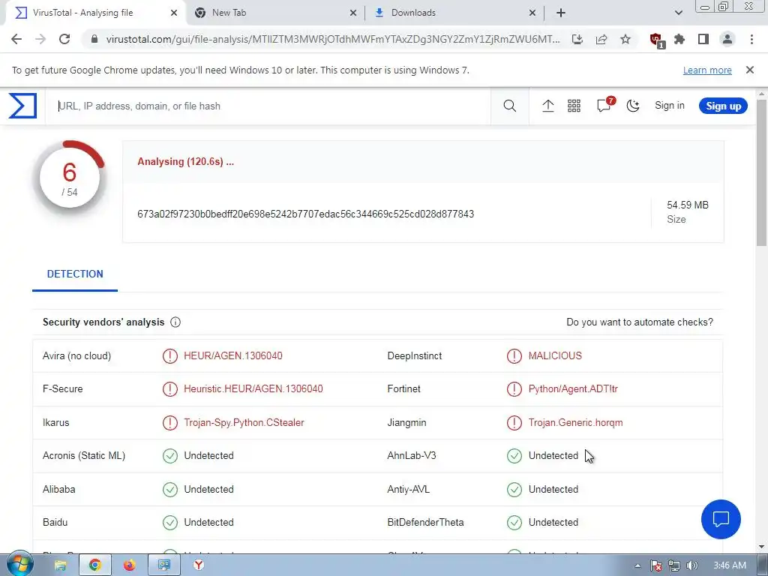Click Do you want to automate checks link

pyautogui.click(x=640, y=322)
